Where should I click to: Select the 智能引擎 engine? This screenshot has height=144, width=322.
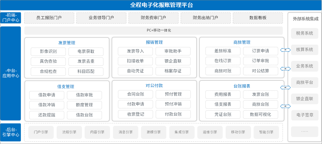click(x=266, y=132)
